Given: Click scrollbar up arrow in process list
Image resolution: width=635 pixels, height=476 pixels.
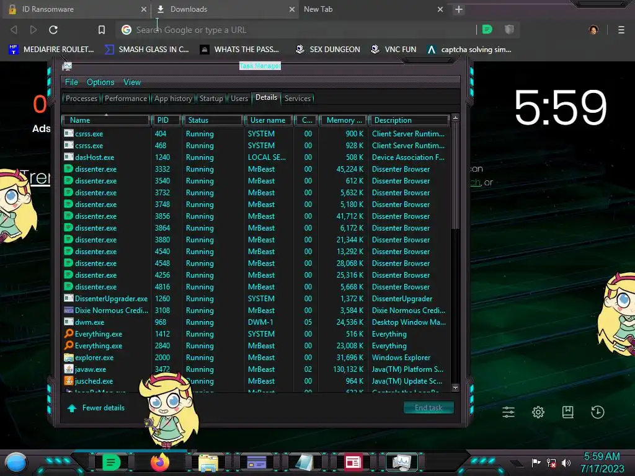Looking at the screenshot, I should click(x=455, y=118).
